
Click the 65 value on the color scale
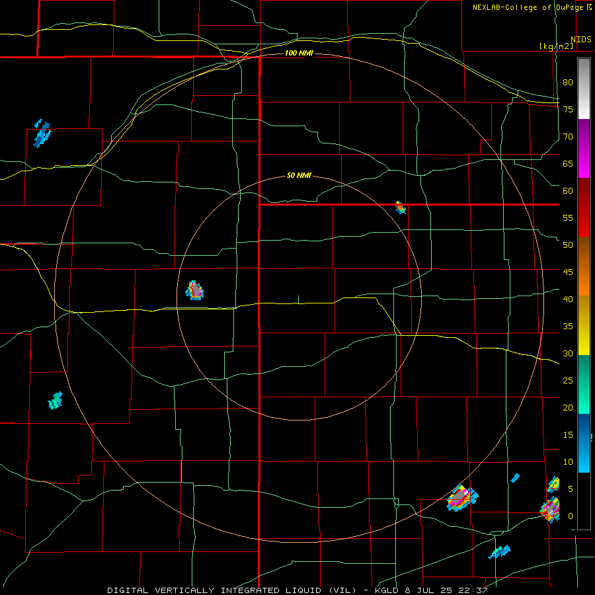coord(568,163)
